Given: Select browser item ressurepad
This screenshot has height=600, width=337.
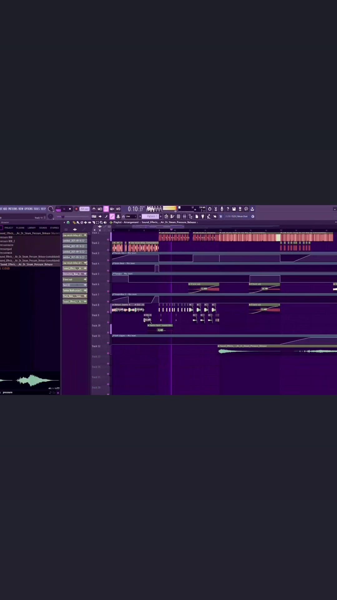Looking at the screenshot, I should [6, 249].
